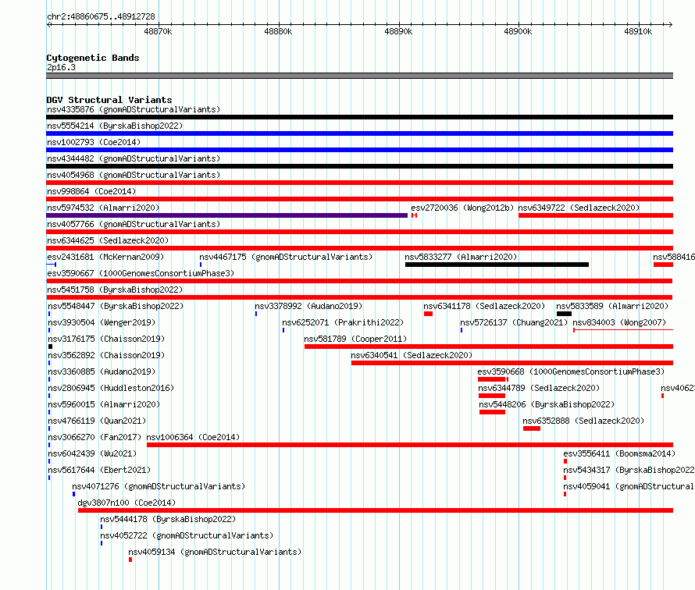Click the right arrow of the ruler
This screenshot has width=695, height=590.
point(670,25)
